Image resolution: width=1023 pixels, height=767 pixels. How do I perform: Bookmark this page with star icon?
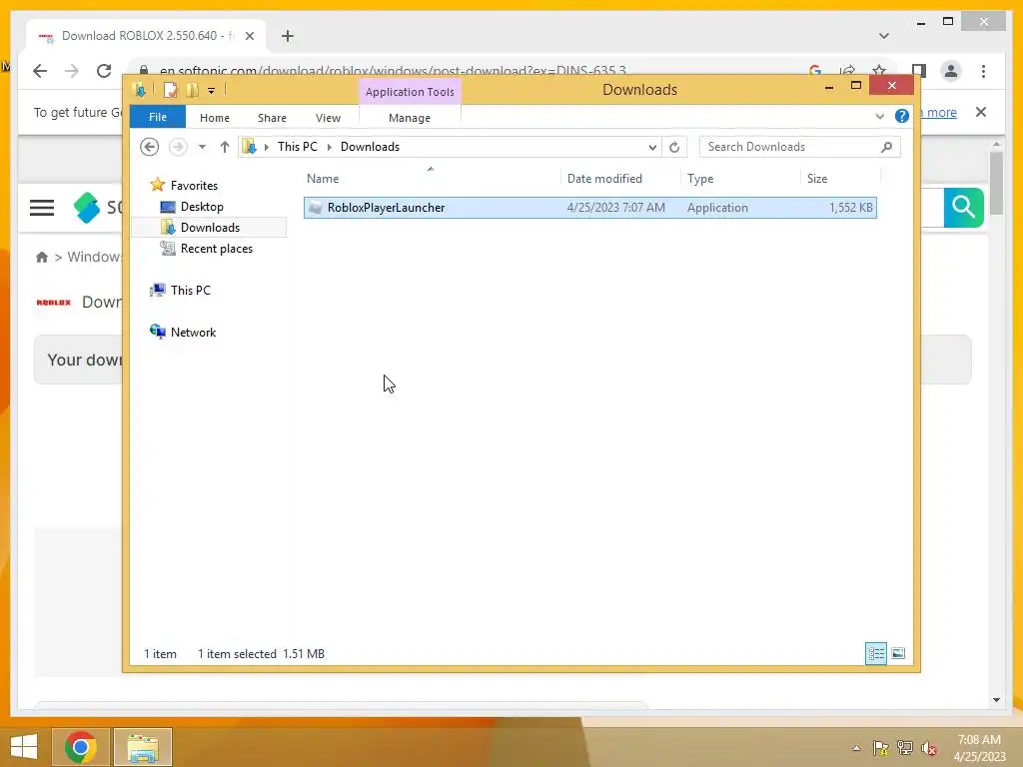click(879, 71)
